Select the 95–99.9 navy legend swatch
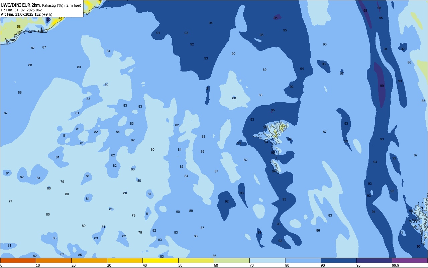 [374, 260]
